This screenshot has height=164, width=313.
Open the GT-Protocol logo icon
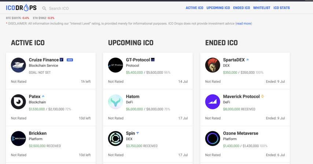coord(115,65)
